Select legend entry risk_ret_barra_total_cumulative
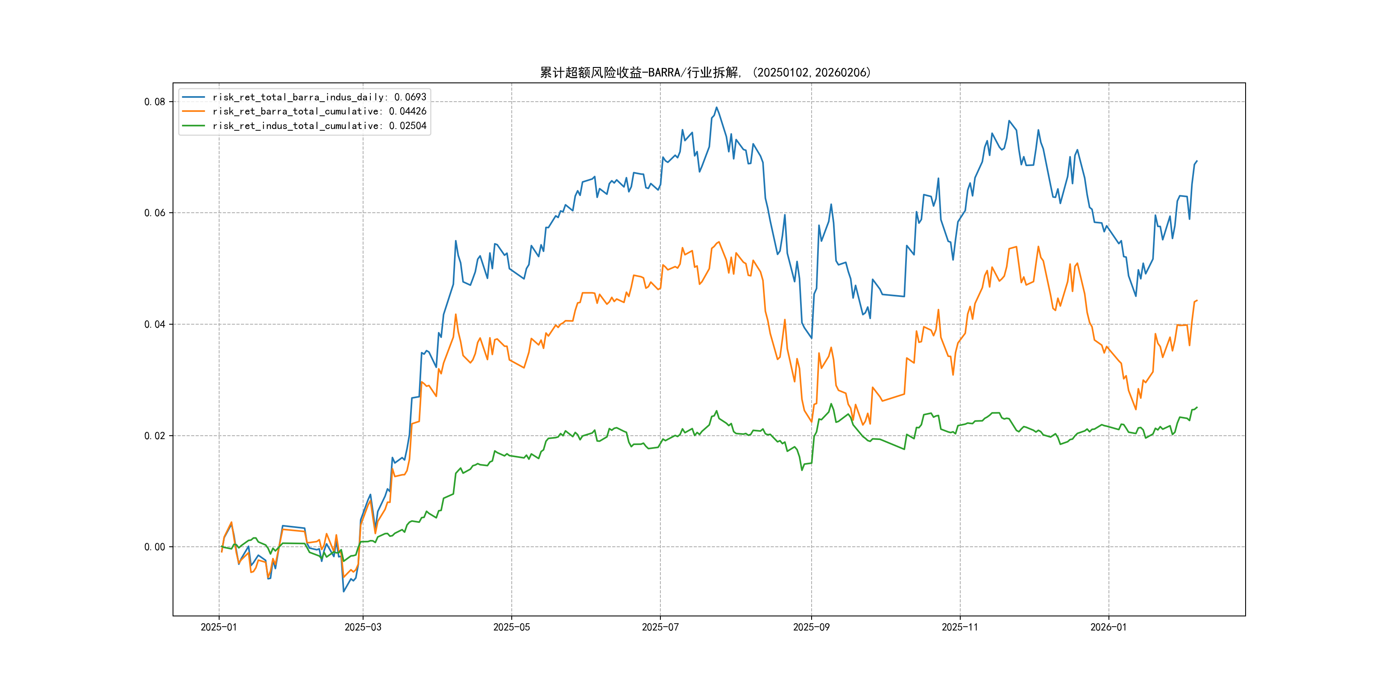This screenshot has width=1384, height=692. tap(319, 111)
